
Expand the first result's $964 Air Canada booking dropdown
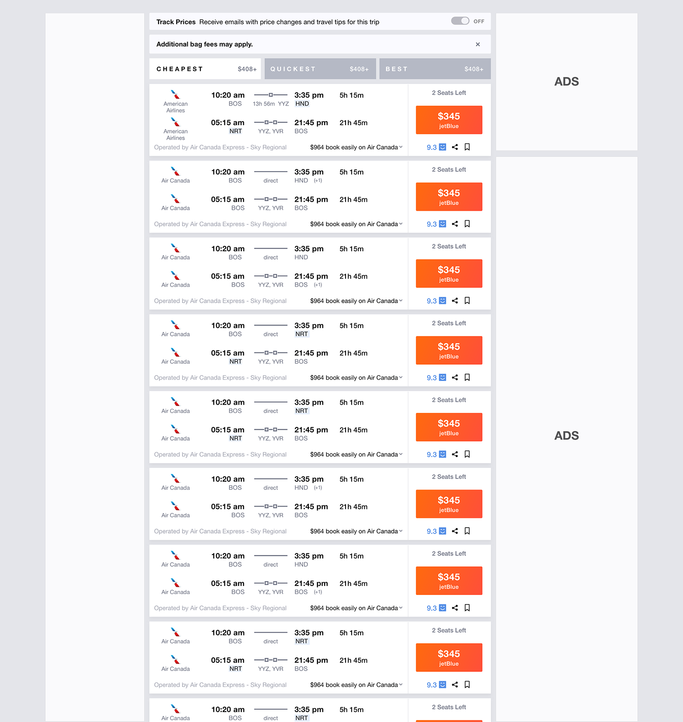click(356, 147)
